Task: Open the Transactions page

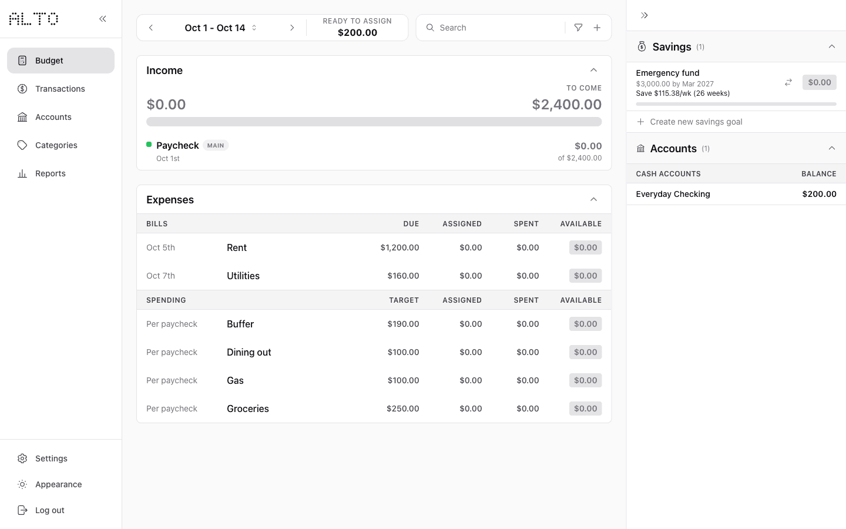Action: pos(61,89)
